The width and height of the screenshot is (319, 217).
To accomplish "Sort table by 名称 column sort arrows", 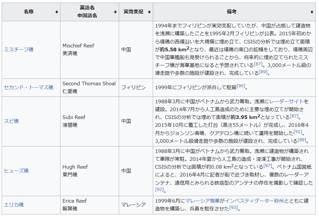I will point(57,12).
